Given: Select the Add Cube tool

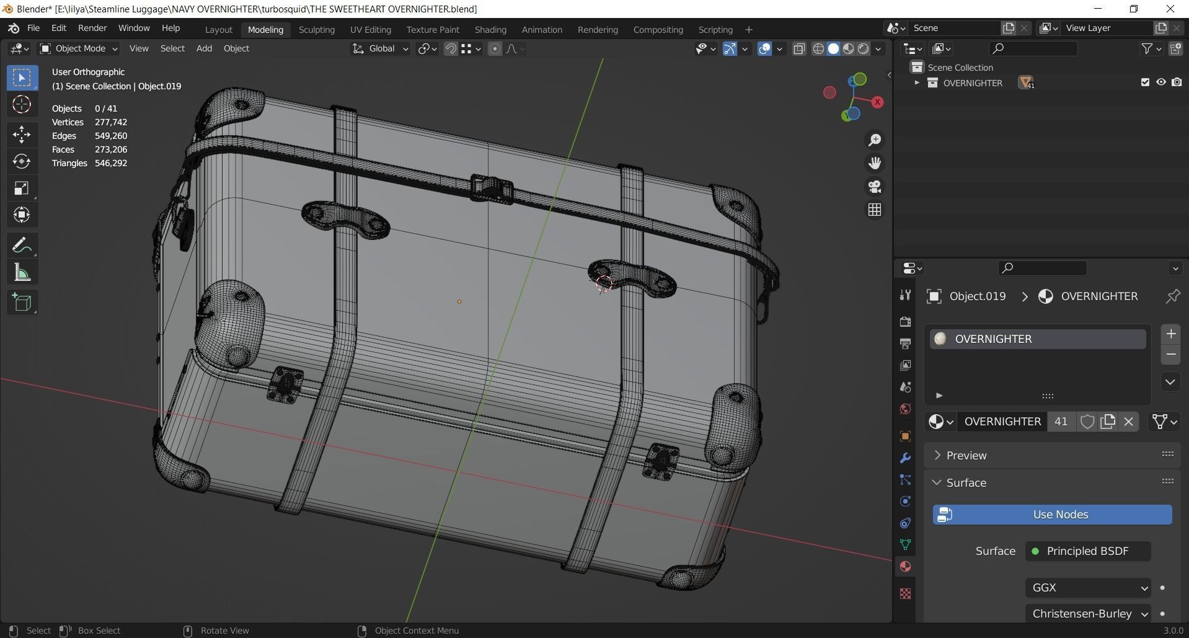Looking at the screenshot, I should pos(22,303).
